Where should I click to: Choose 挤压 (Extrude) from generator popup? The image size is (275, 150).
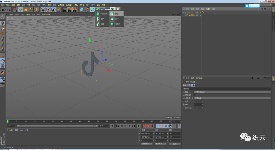click(x=117, y=14)
